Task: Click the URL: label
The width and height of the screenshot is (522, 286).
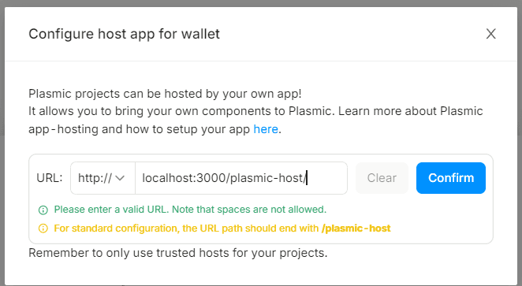Action: pyautogui.click(x=49, y=178)
